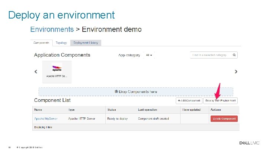Click the Component draft created cell
The image size is (267, 150).
click(154, 119)
